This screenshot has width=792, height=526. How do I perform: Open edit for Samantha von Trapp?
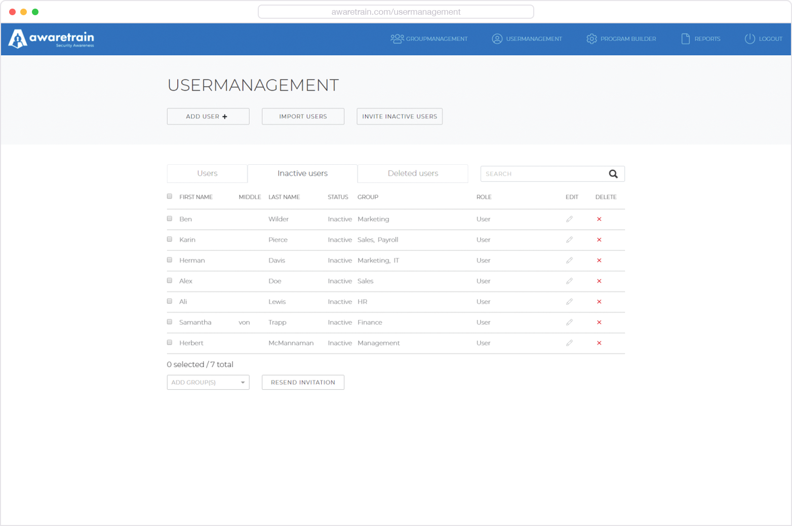click(x=569, y=322)
